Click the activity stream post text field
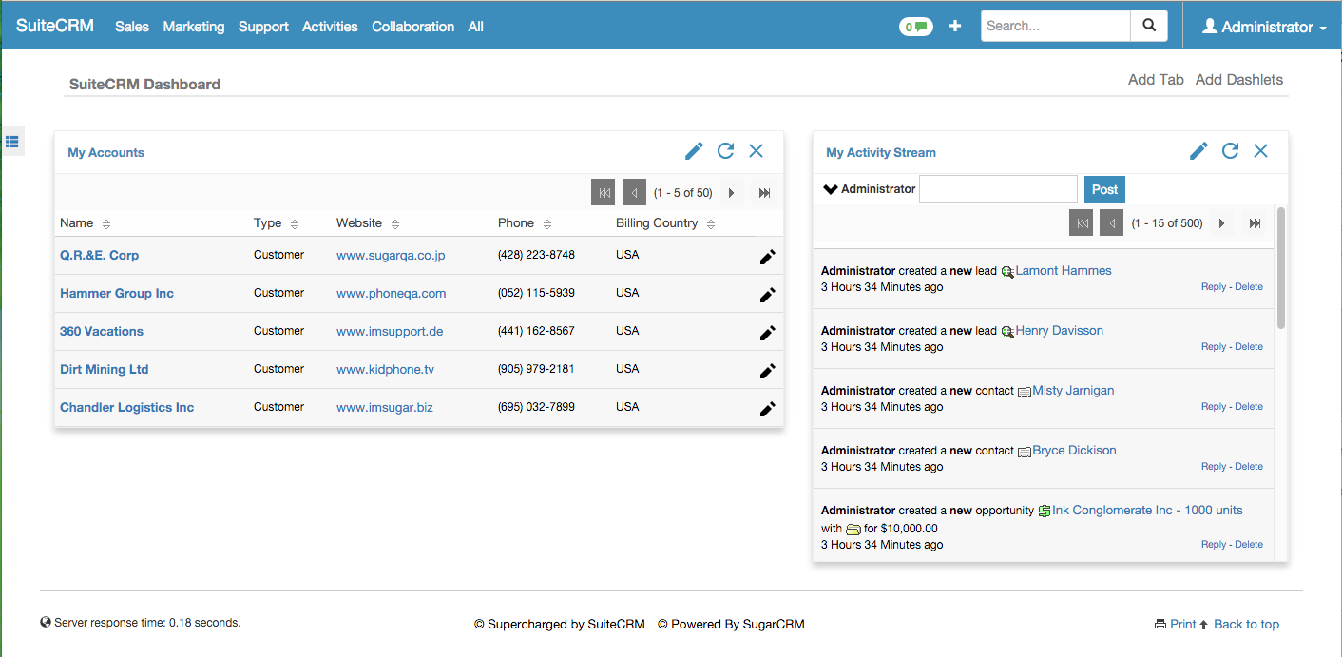Image resolution: width=1342 pixels, height=657 pixels. pyautogui.click(x=999, y=188)
